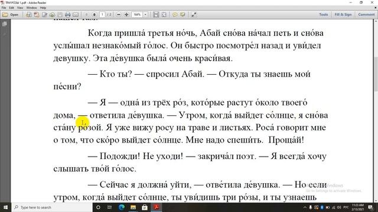Zoom out using the minus button
Screen dimensions: 378x212
tap(118, 15)
